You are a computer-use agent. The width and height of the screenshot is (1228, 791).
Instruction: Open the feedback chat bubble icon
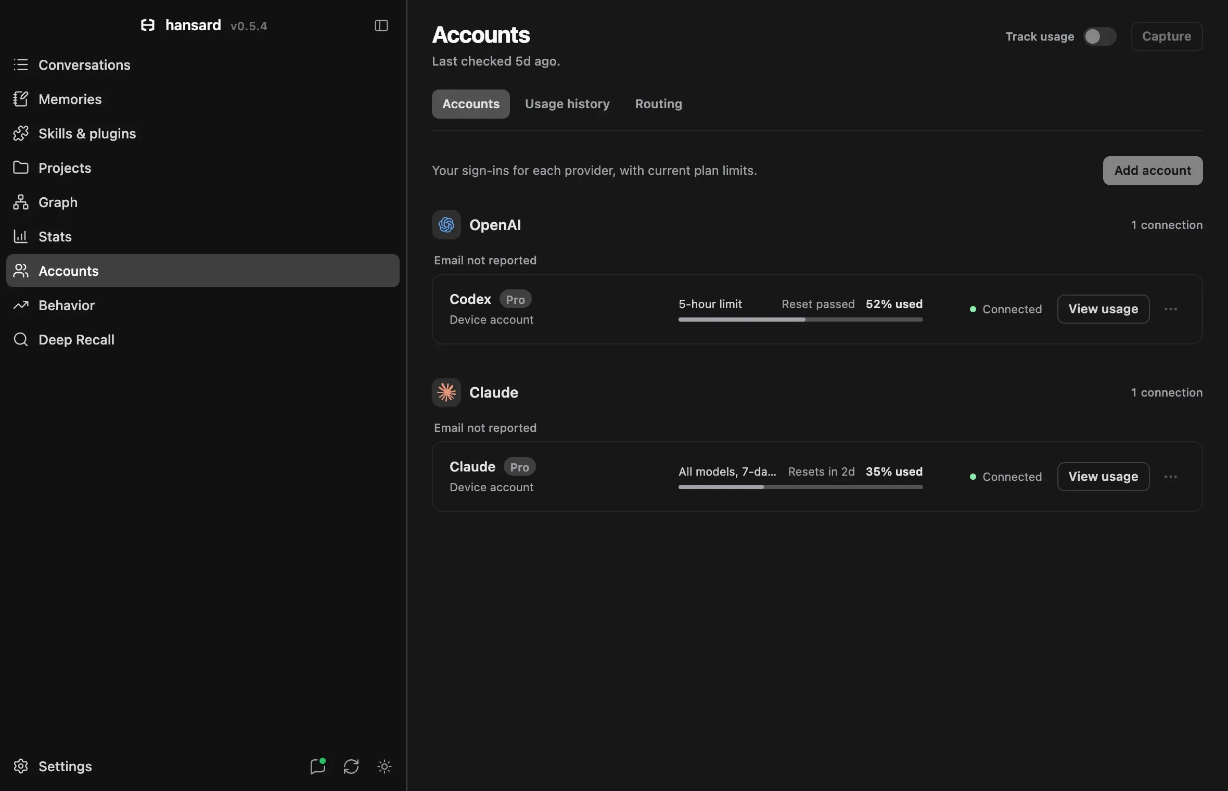pos(318,766)
